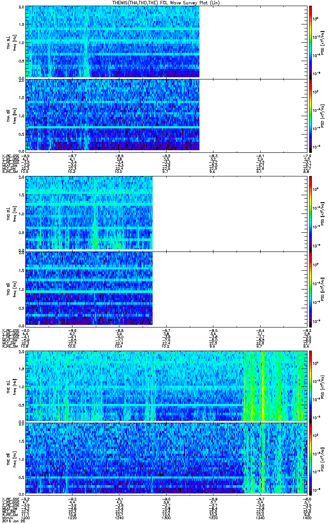
Task: Click the THA B⊥ PSD color bar
Action: click(311, 41)
